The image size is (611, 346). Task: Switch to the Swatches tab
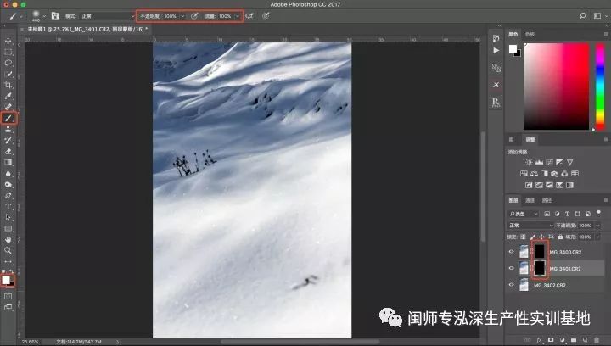(x=530, y=35)
